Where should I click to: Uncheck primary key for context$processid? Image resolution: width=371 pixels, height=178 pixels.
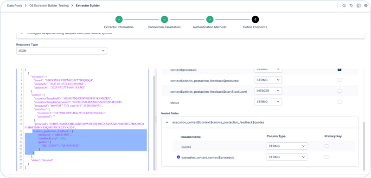point(339,69)
